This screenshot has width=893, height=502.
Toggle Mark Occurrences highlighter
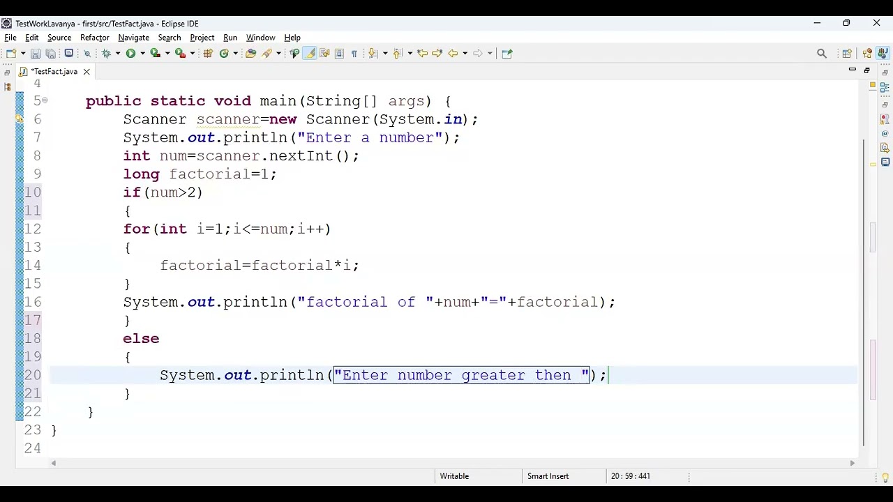pyautogui.click(x=310, y=53)
